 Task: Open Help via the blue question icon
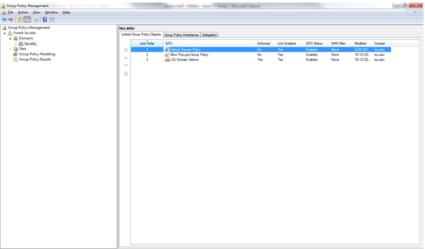point(45,20)
